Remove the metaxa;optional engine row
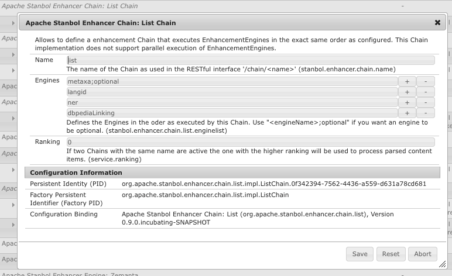The width and height of the screenshot is (452, 276). [426, 81]
